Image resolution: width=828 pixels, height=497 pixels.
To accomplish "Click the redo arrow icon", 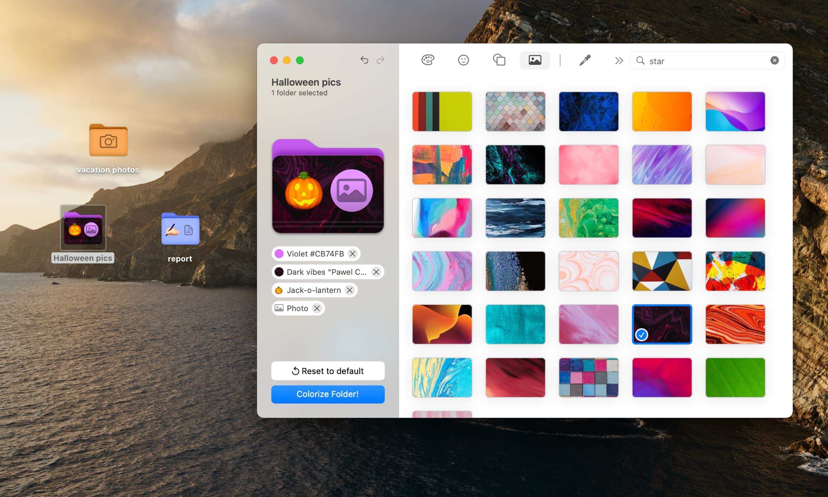I will pyautogui.click(x=381, y=60).
